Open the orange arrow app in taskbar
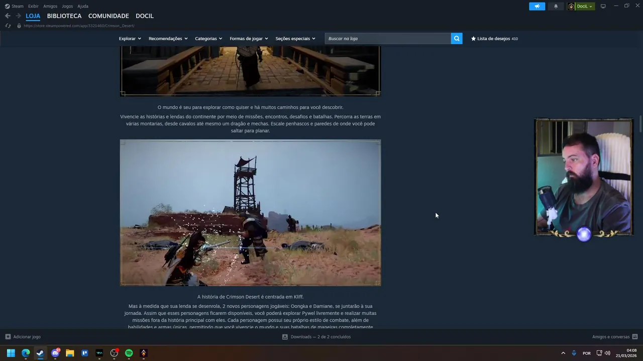 coord(144,353)
